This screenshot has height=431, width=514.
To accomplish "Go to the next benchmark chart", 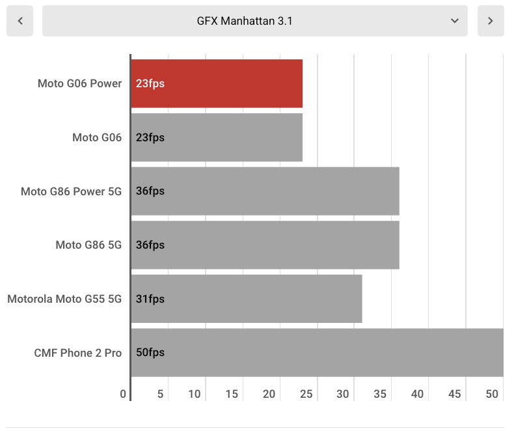I will click(491, 21).
